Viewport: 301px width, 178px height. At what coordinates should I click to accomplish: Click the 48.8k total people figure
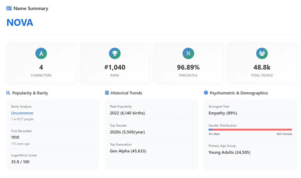262,68
